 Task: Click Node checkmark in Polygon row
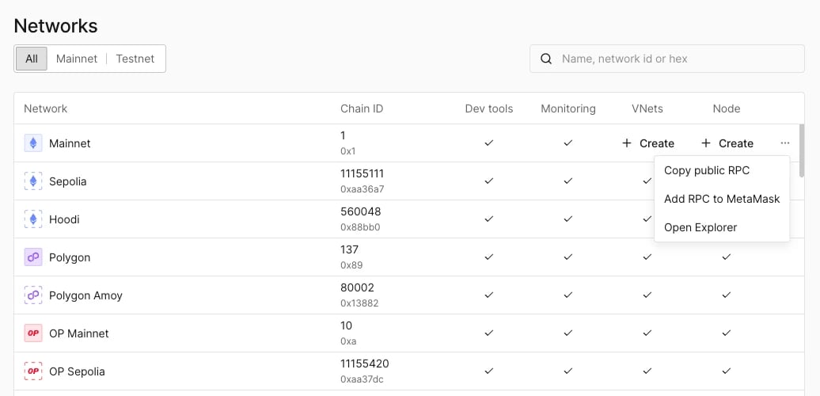tap(726, 257)
